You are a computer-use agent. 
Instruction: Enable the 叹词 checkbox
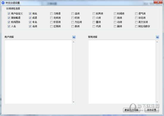[x=72, y=18]
